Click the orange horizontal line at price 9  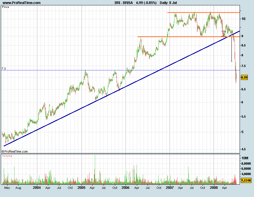(x=189, y=37)
